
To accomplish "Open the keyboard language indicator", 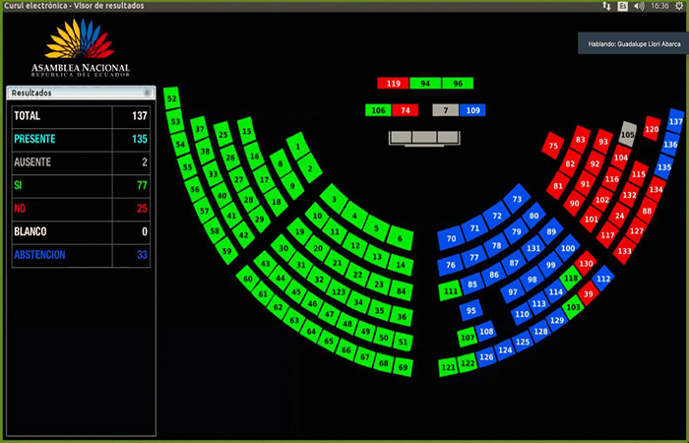I will click(x=623, y=6).
